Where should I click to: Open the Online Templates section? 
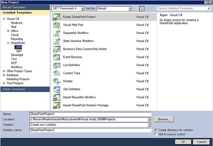tap(25, 89)
